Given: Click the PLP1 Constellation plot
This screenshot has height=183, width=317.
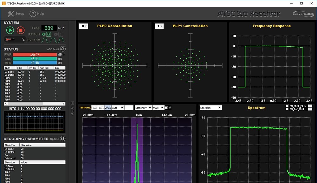Looking at the screenshot, I should click(x=190, y=65).
